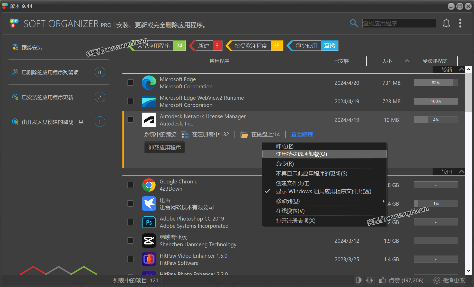Click the support headset icon
This screenshot has width=474, height=287.
pos(369,280)
